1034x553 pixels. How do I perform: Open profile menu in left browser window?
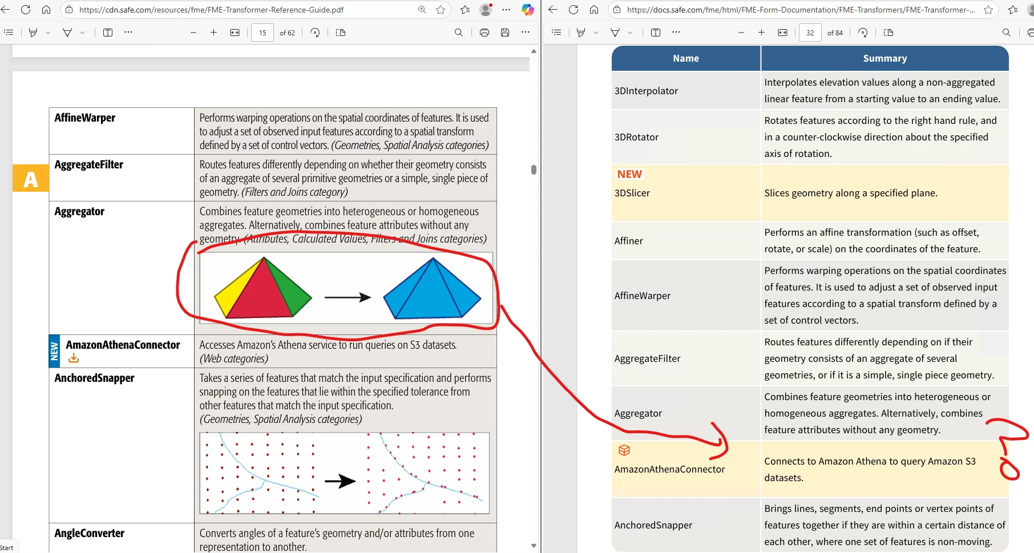pos(486,10)
